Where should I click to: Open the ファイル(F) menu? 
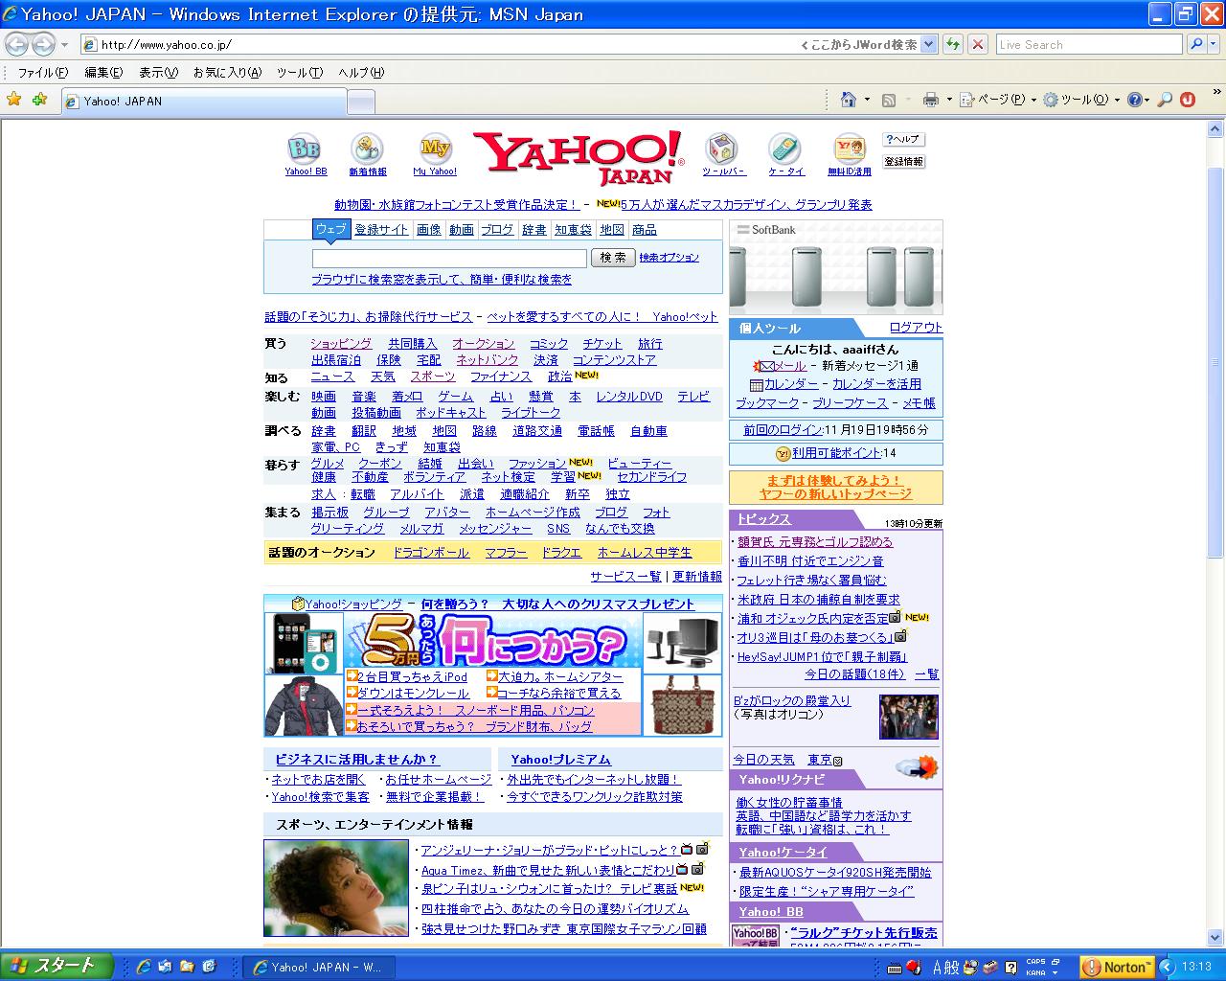coord(43,73)
